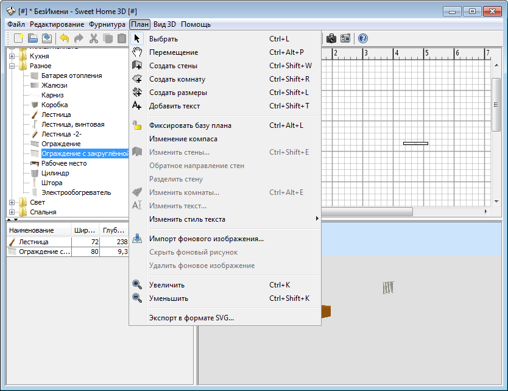Select Электрообогреватель in catalog tree

(x=76, y=192)
